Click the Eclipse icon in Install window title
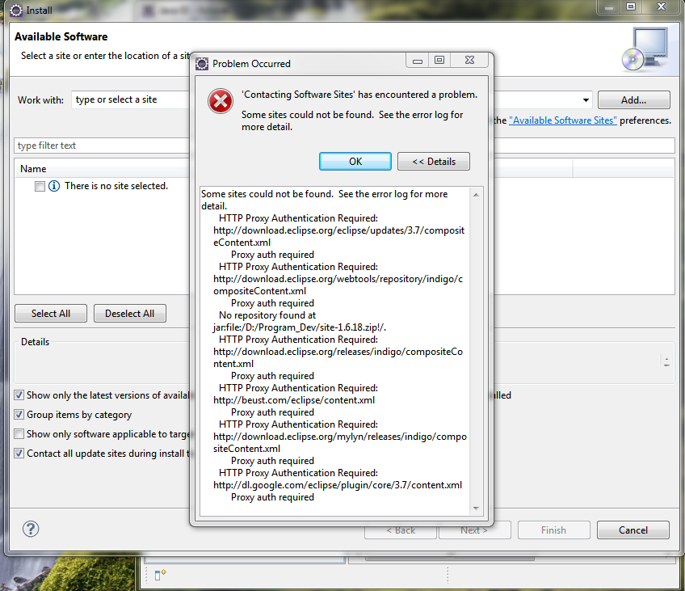The height and width of the screenshot is (591, 685). pyautogui.click(x=15, y=10)
